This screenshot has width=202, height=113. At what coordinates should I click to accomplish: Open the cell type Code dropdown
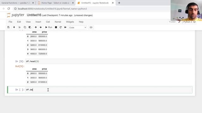78,27
